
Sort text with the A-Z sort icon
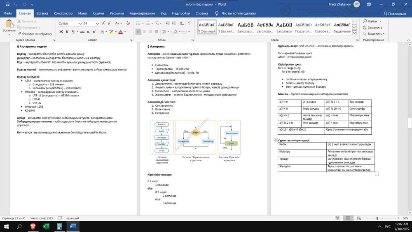[x=182, y=23]
